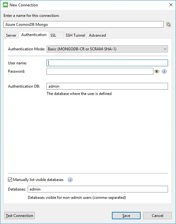This screenshot has height=224, width=176.
Task: Show password with the eye icon
Action: [x=157, y=71]
